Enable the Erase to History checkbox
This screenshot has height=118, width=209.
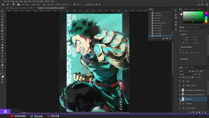click(85, 5)
